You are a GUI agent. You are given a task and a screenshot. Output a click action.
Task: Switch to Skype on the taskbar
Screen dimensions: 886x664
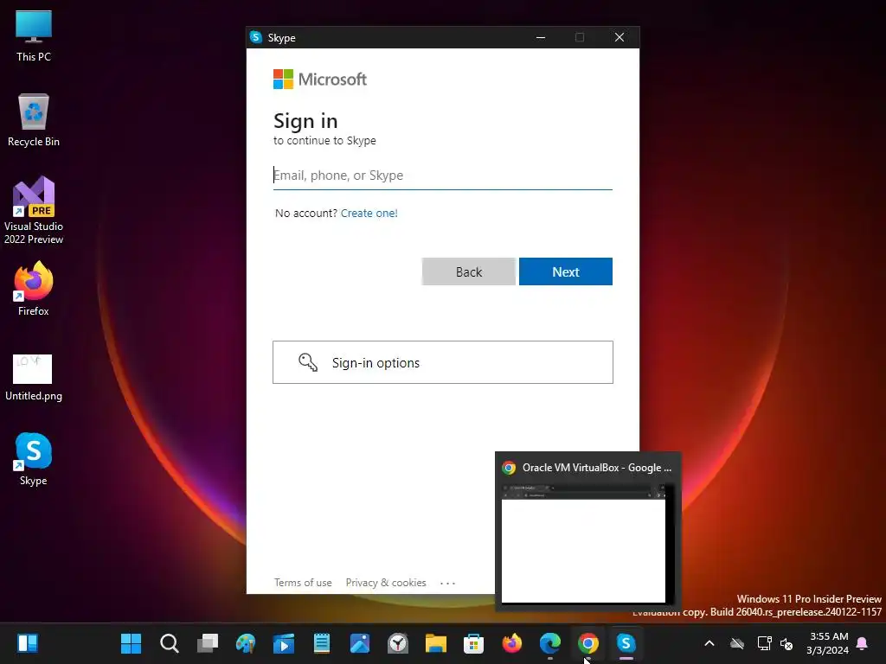tap(626, 643)
